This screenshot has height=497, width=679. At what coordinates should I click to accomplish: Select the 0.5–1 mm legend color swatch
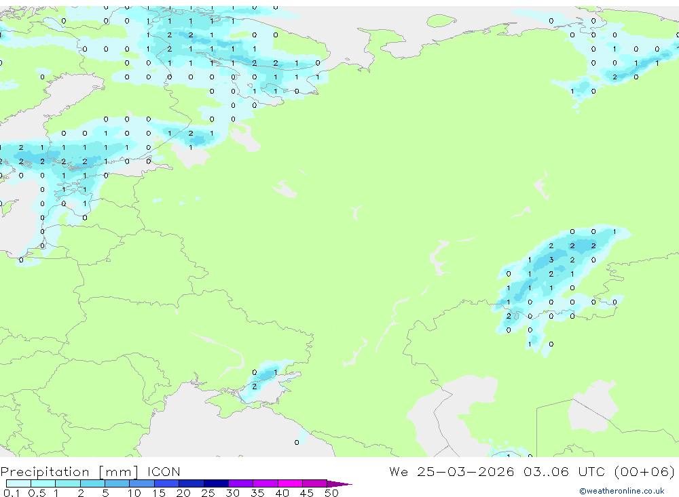coord(43,483)
